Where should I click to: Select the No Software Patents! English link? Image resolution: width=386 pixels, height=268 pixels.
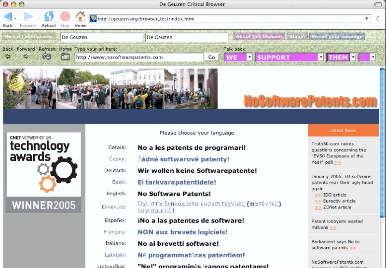click(x=174, y=194)
